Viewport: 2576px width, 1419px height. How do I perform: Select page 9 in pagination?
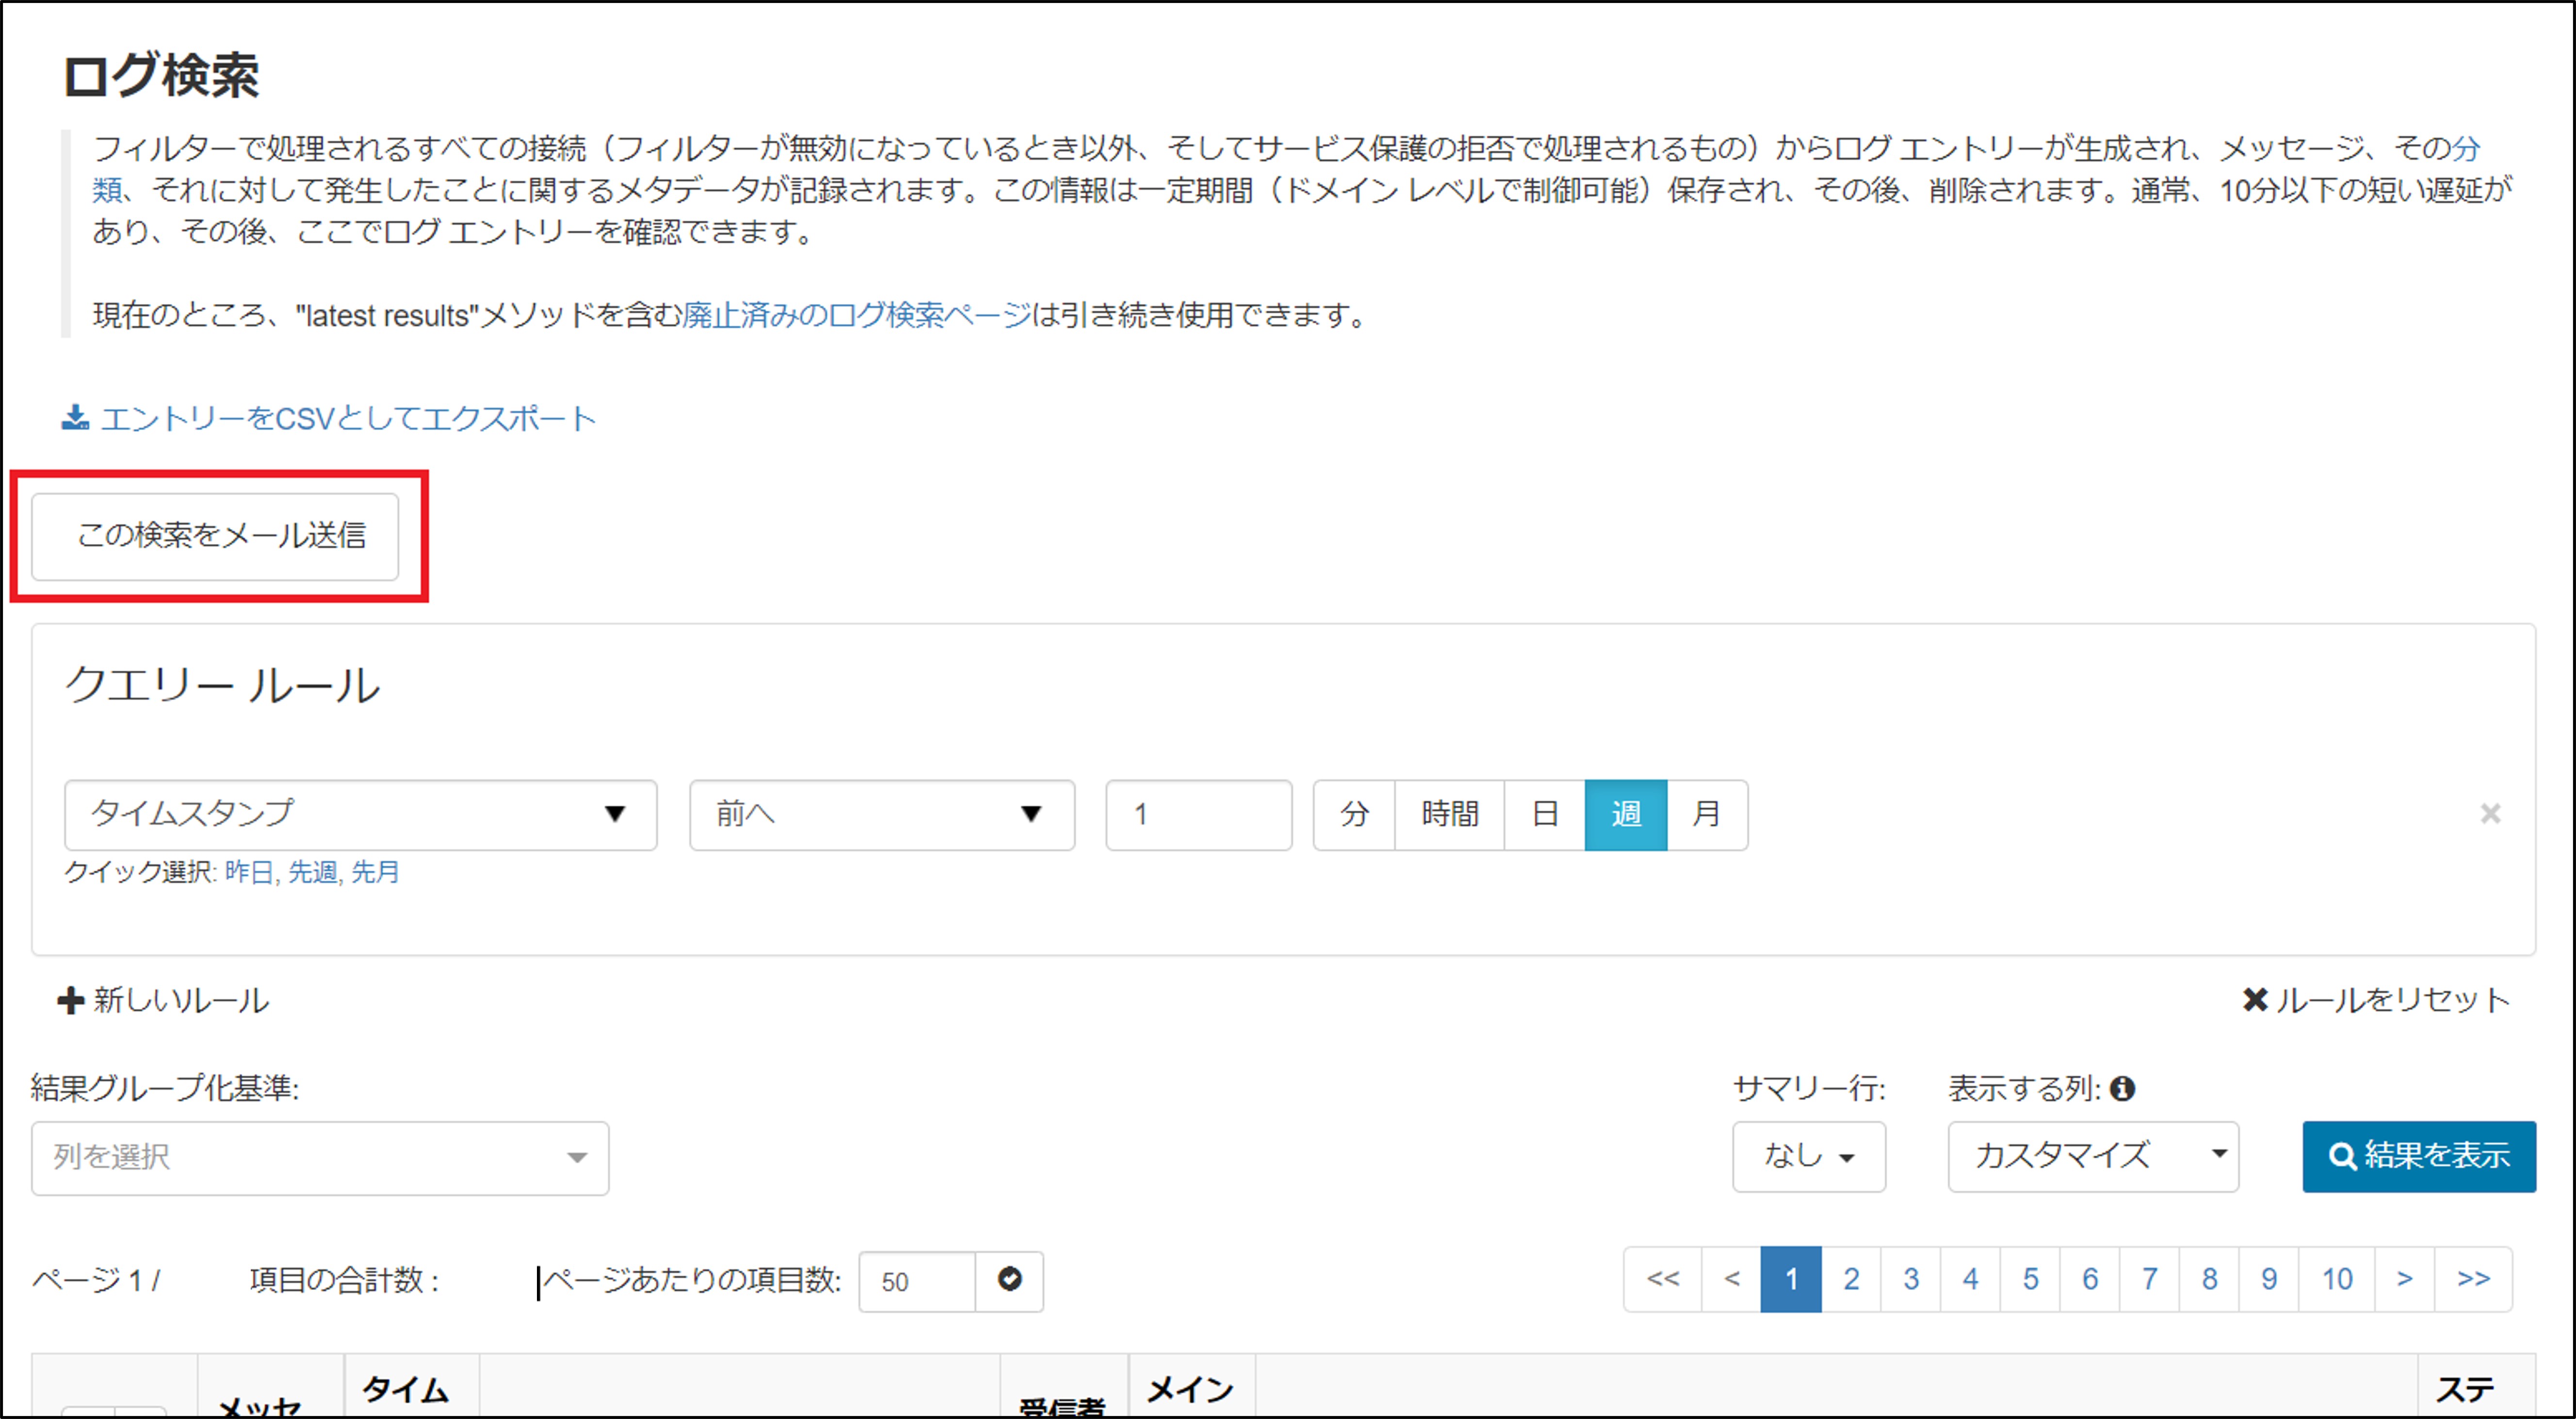click(x=2269, y=1278)
